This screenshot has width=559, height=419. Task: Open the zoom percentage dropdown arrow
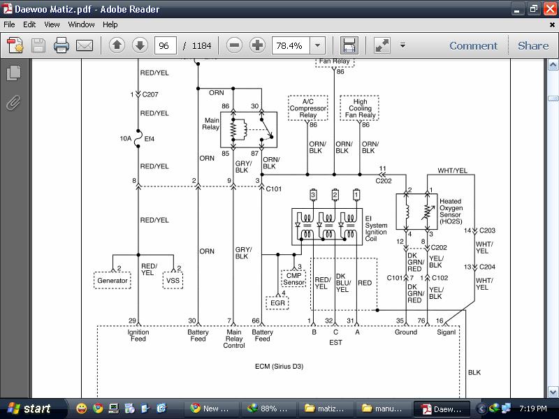point(318,46)
